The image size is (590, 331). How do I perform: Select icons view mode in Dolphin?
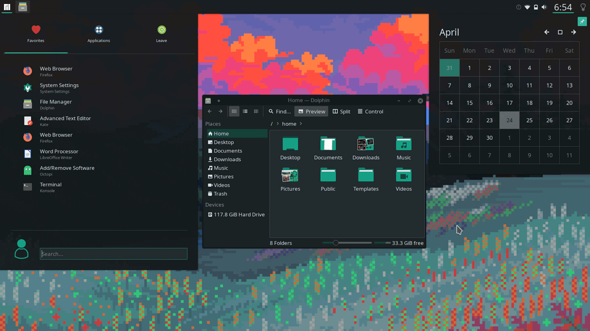234,111
